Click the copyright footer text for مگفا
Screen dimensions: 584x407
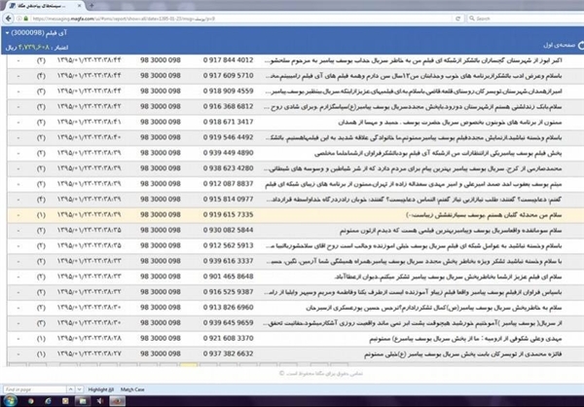(x=292, y=373)
